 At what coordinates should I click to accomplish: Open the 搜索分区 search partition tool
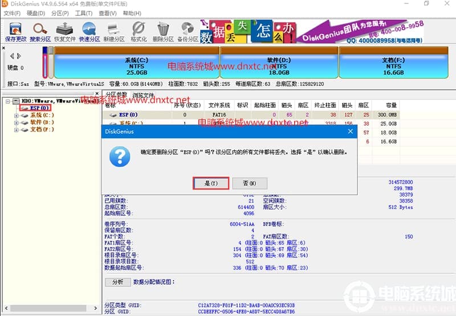point(40,32)
